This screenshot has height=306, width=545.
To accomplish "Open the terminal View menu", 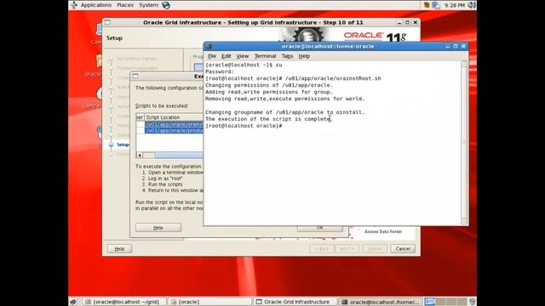I will [x=242, y=56].
